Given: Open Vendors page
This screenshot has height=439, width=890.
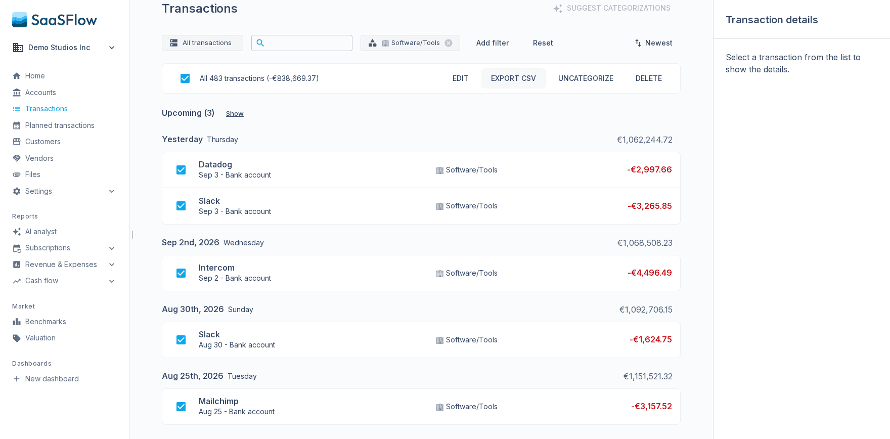Looking at the screenshot, I should pos(39,158).
